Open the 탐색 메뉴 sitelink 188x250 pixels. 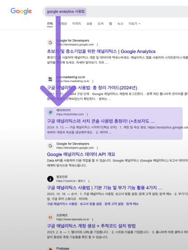[132, 204]
